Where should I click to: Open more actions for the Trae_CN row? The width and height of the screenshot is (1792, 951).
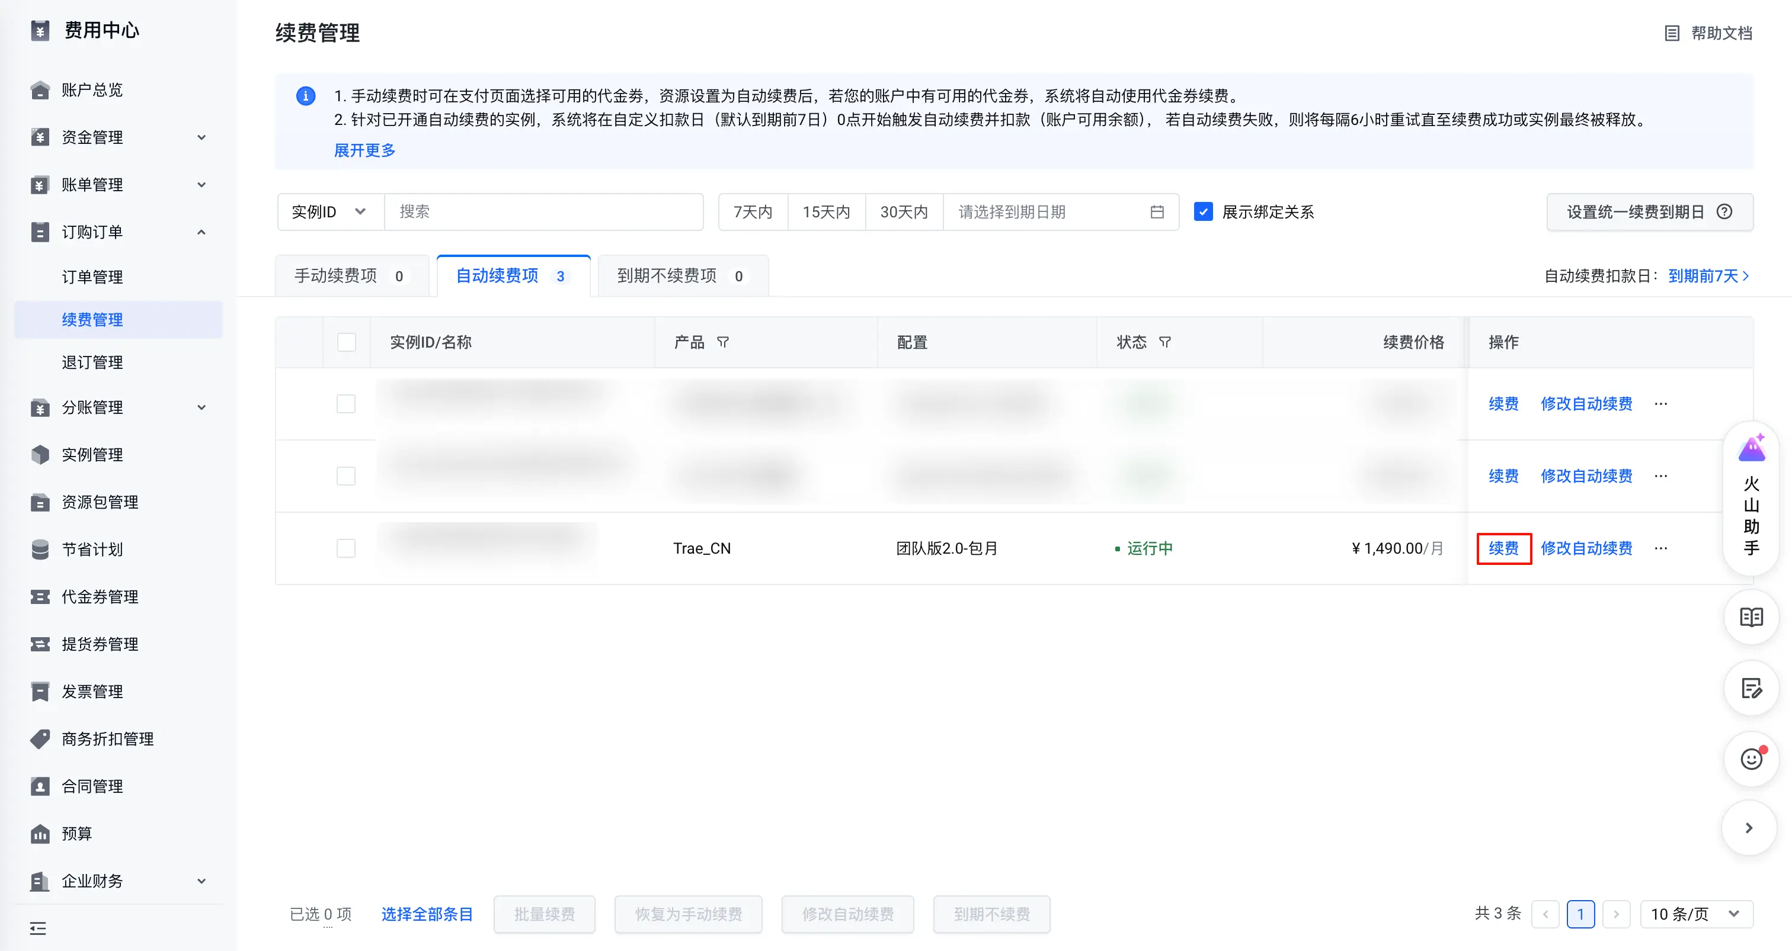coord(1661,548)
